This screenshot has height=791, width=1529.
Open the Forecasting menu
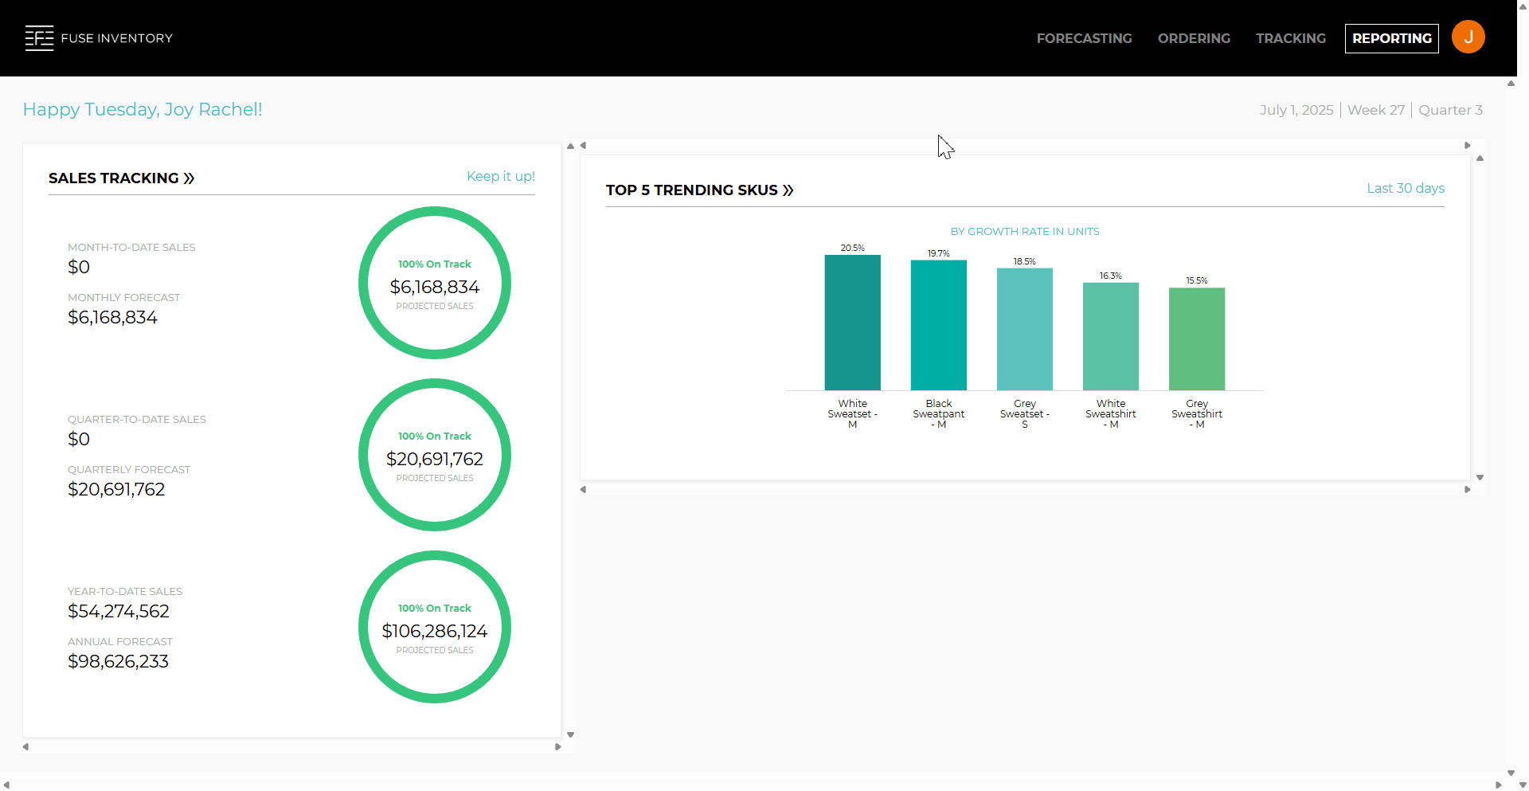1084,38
